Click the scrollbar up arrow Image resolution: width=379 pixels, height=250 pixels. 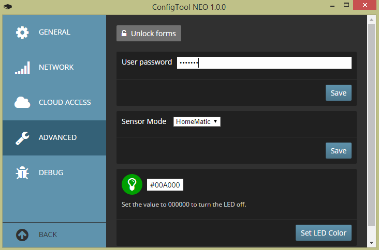point(371,19)
